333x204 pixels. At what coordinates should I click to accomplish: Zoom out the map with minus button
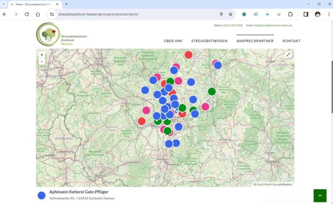click(42, 62)
